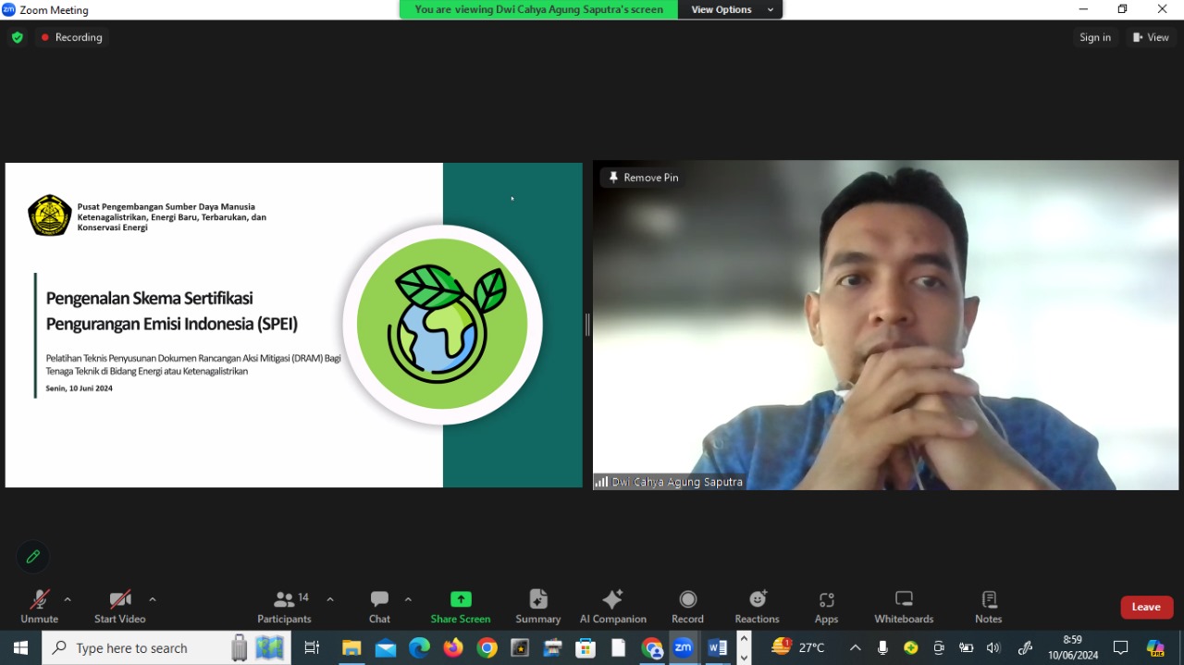Leave the Zoom meeting
Screen dimensions: 1184x665
(1147, 607)
